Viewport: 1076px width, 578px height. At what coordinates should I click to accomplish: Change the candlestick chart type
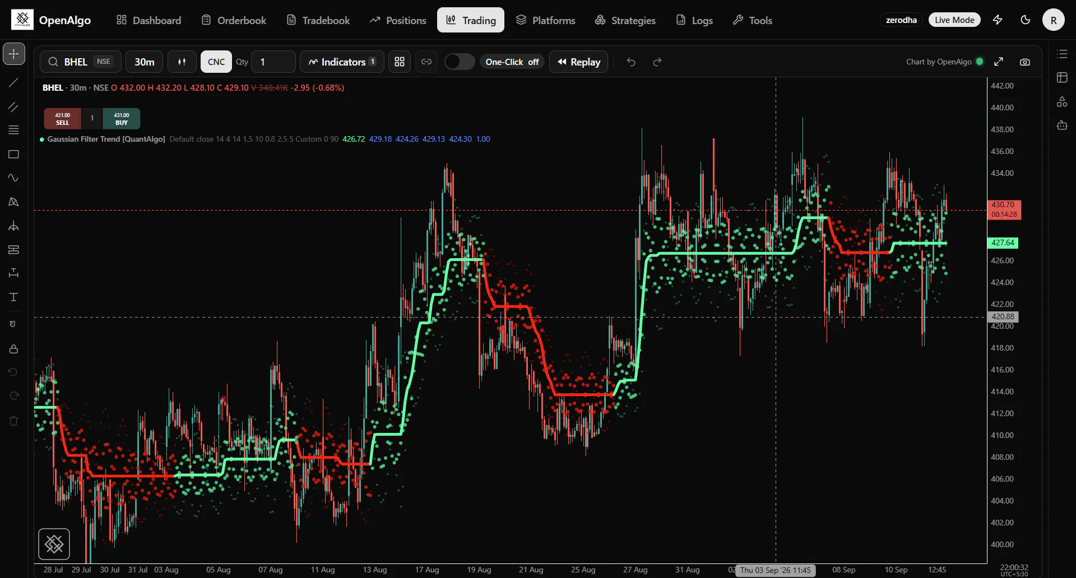point(182,62)
